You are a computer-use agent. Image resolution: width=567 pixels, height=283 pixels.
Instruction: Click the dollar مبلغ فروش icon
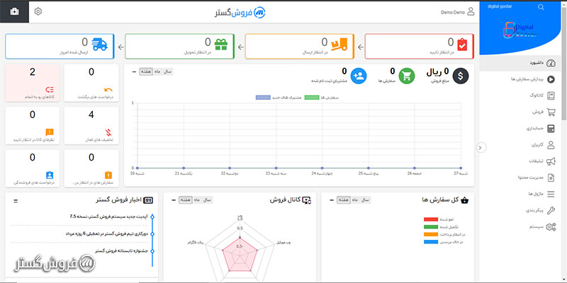click(x=461, y=76)
